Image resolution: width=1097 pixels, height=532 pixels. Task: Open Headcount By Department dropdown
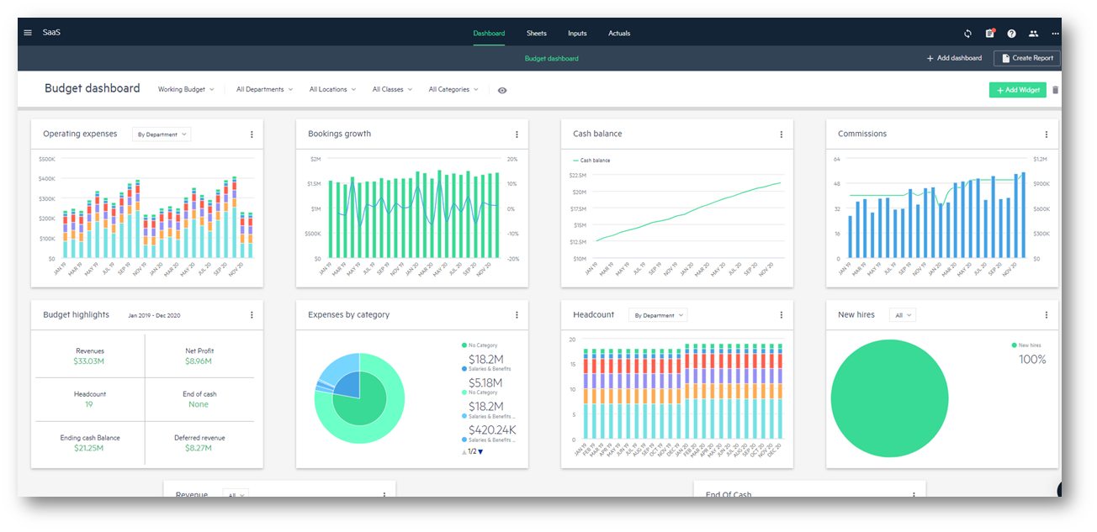click(x=659, y=315)
